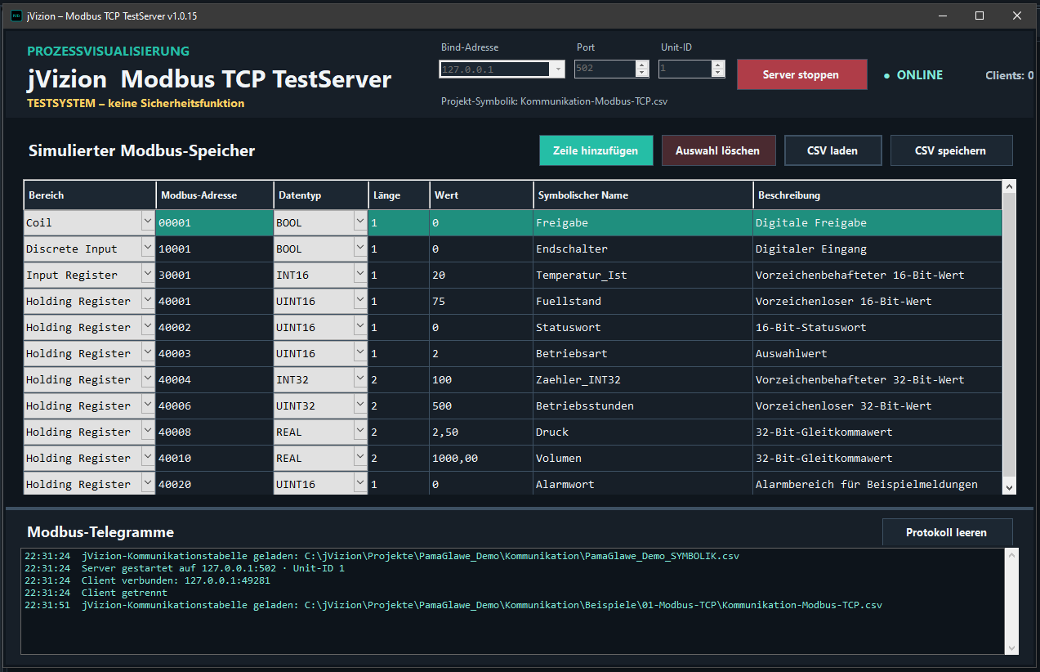Click value 20 in Temperatur_Ist row

point(481,275)
